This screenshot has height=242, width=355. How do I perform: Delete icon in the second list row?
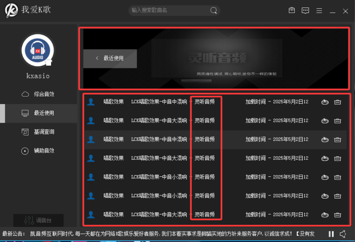(338, 121)
